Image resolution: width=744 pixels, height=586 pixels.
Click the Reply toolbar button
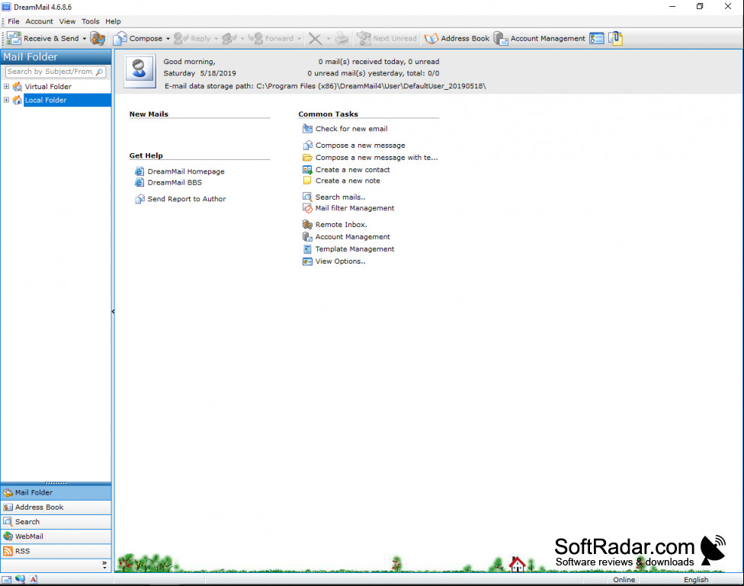pyautogui.click(x=191, y=38)
